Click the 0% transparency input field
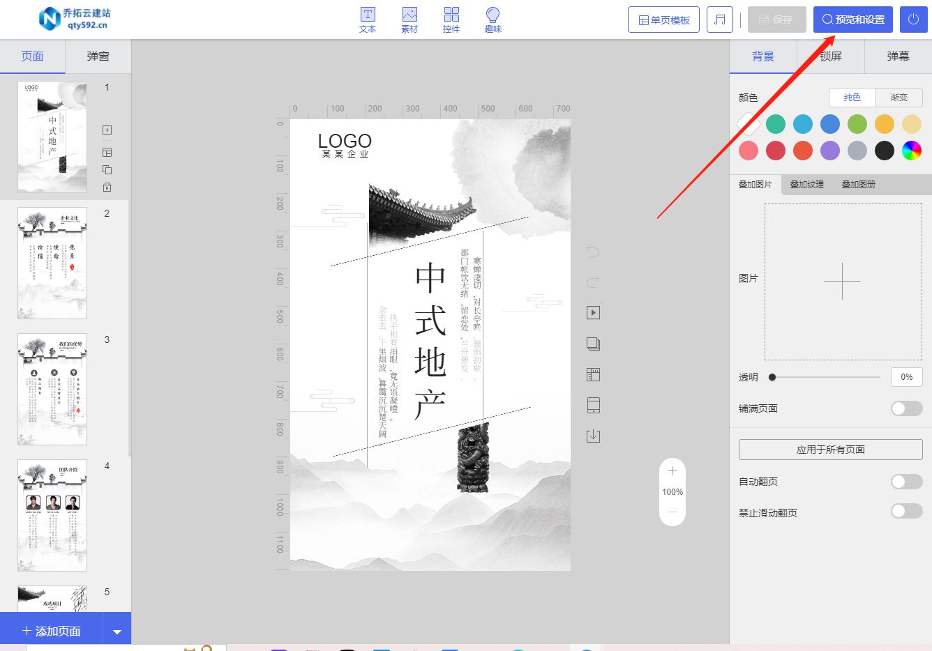 [906, 377]
